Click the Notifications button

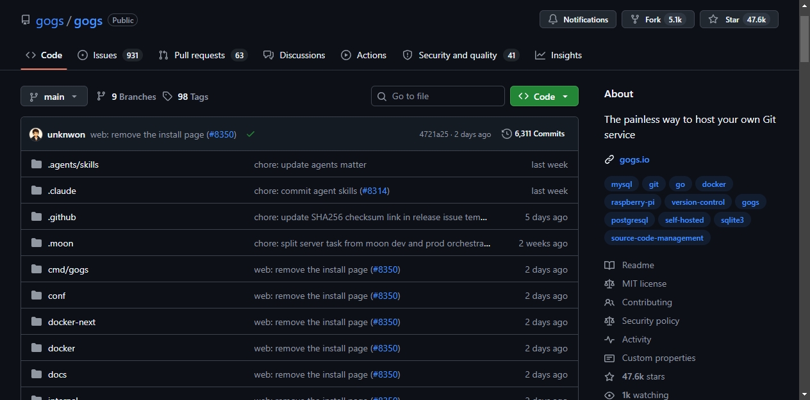coord(578,19)
